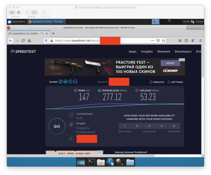Click horizontal page scrollbar
The image size is (211, 175).
(x=81, y=156)
